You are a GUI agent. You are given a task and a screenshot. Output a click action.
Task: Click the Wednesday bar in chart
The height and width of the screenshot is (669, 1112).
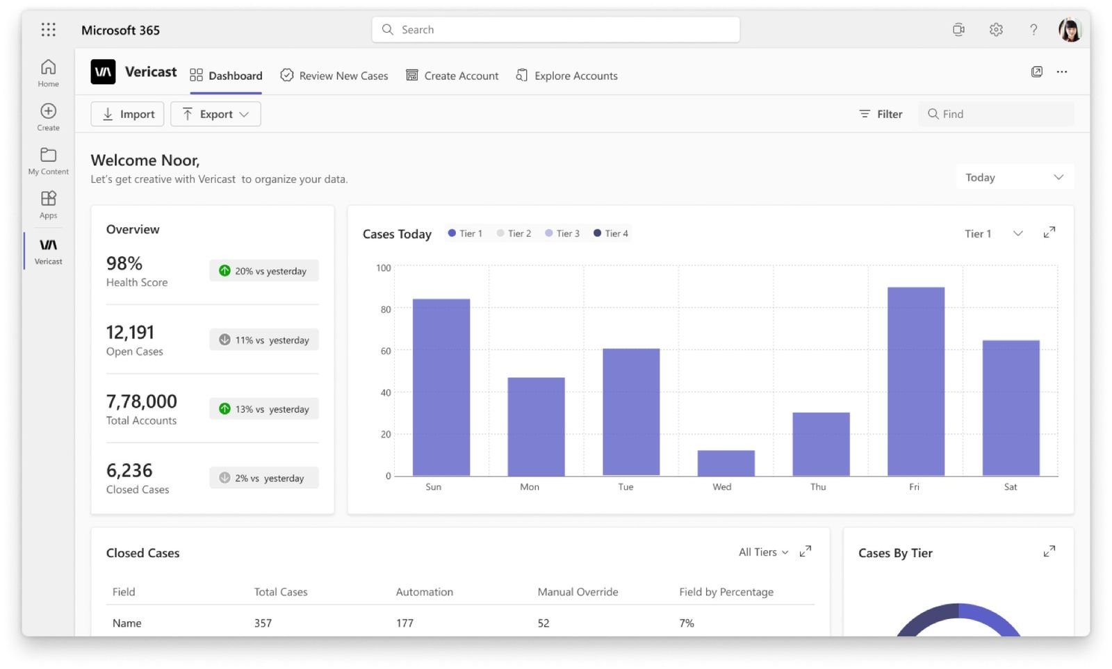point(726,463)
